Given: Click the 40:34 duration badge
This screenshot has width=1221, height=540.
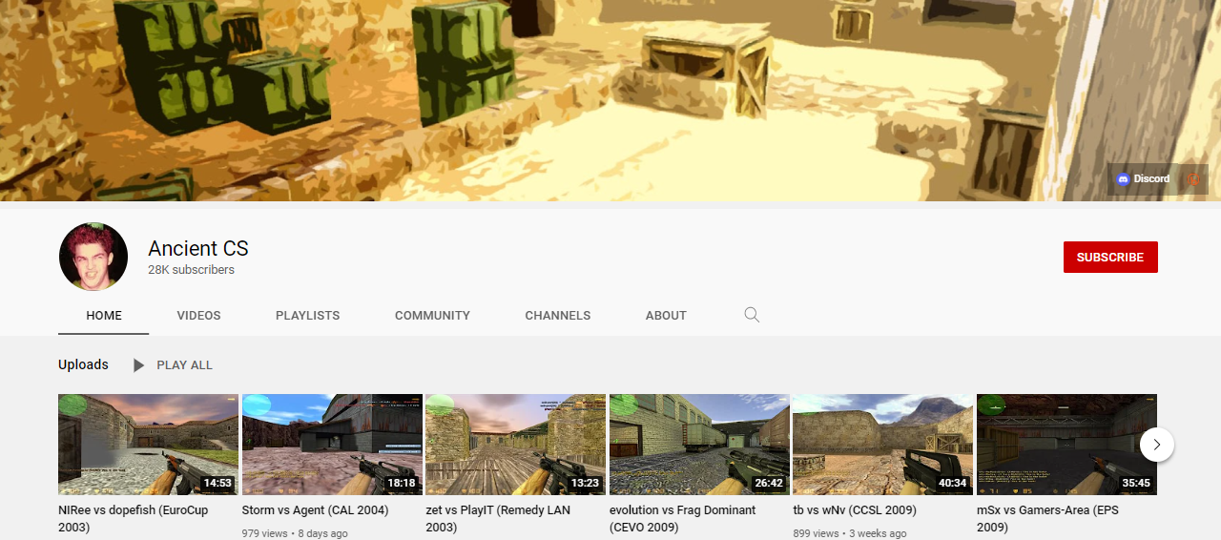Looking at the screenshot, I should pyautogui.click(x=953, y=483).
